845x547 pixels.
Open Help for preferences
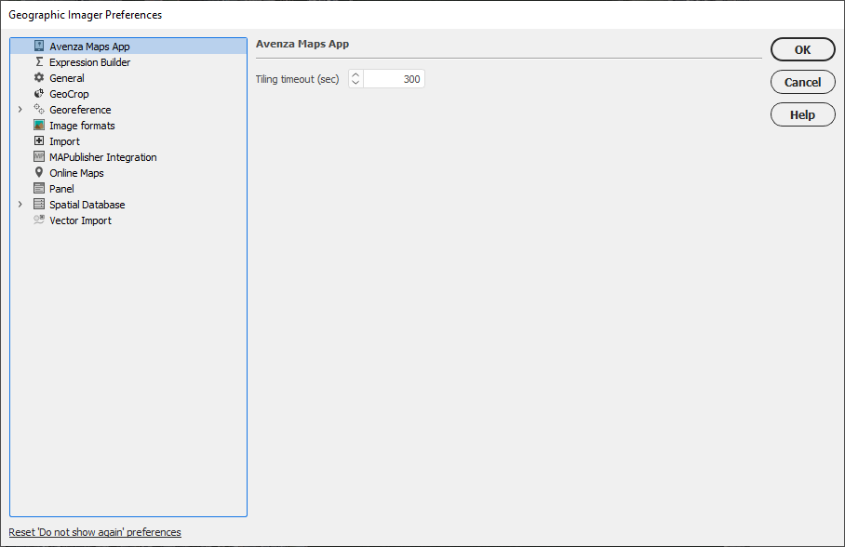[x=802, y=114]
